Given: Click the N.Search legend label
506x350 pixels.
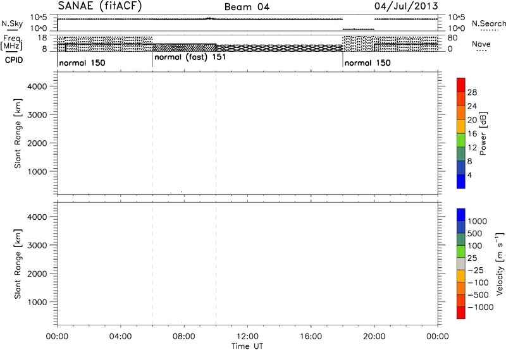Looking at the screenshot, I should [489, 23].
